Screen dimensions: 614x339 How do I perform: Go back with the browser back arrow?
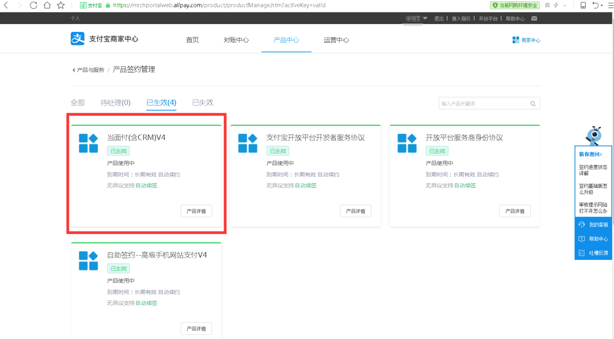(x=6, y=5)
